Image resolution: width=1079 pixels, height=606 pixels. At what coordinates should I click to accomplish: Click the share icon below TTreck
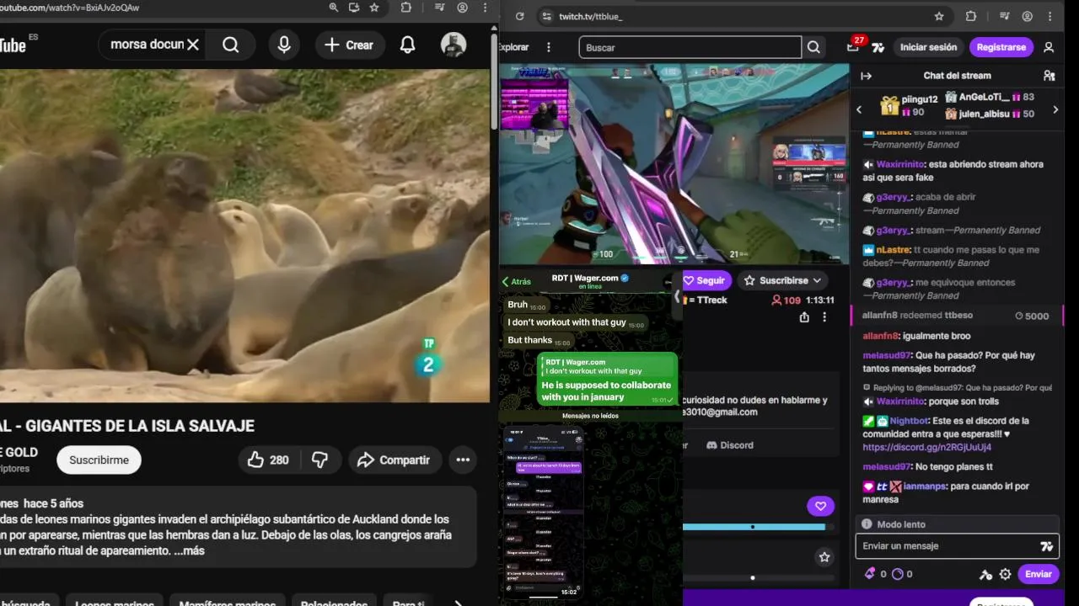pyautogui.click(x=804, y=317)
